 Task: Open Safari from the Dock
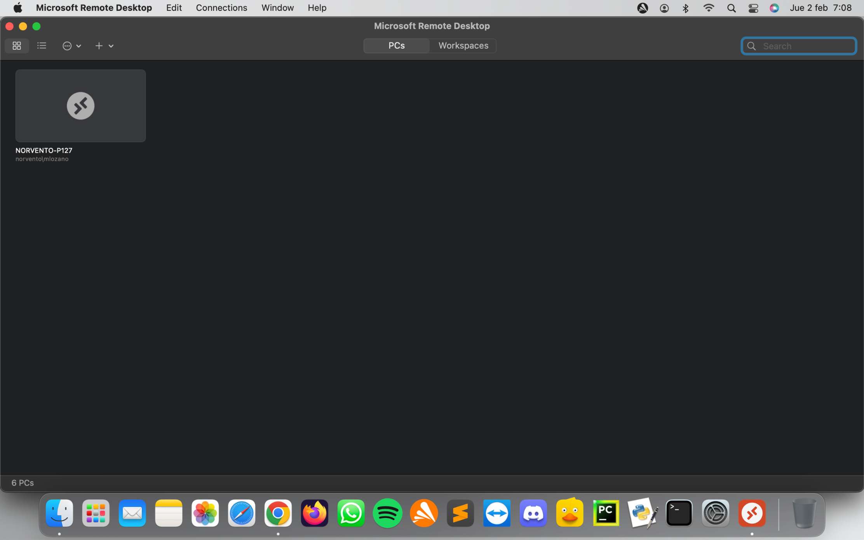242,513
